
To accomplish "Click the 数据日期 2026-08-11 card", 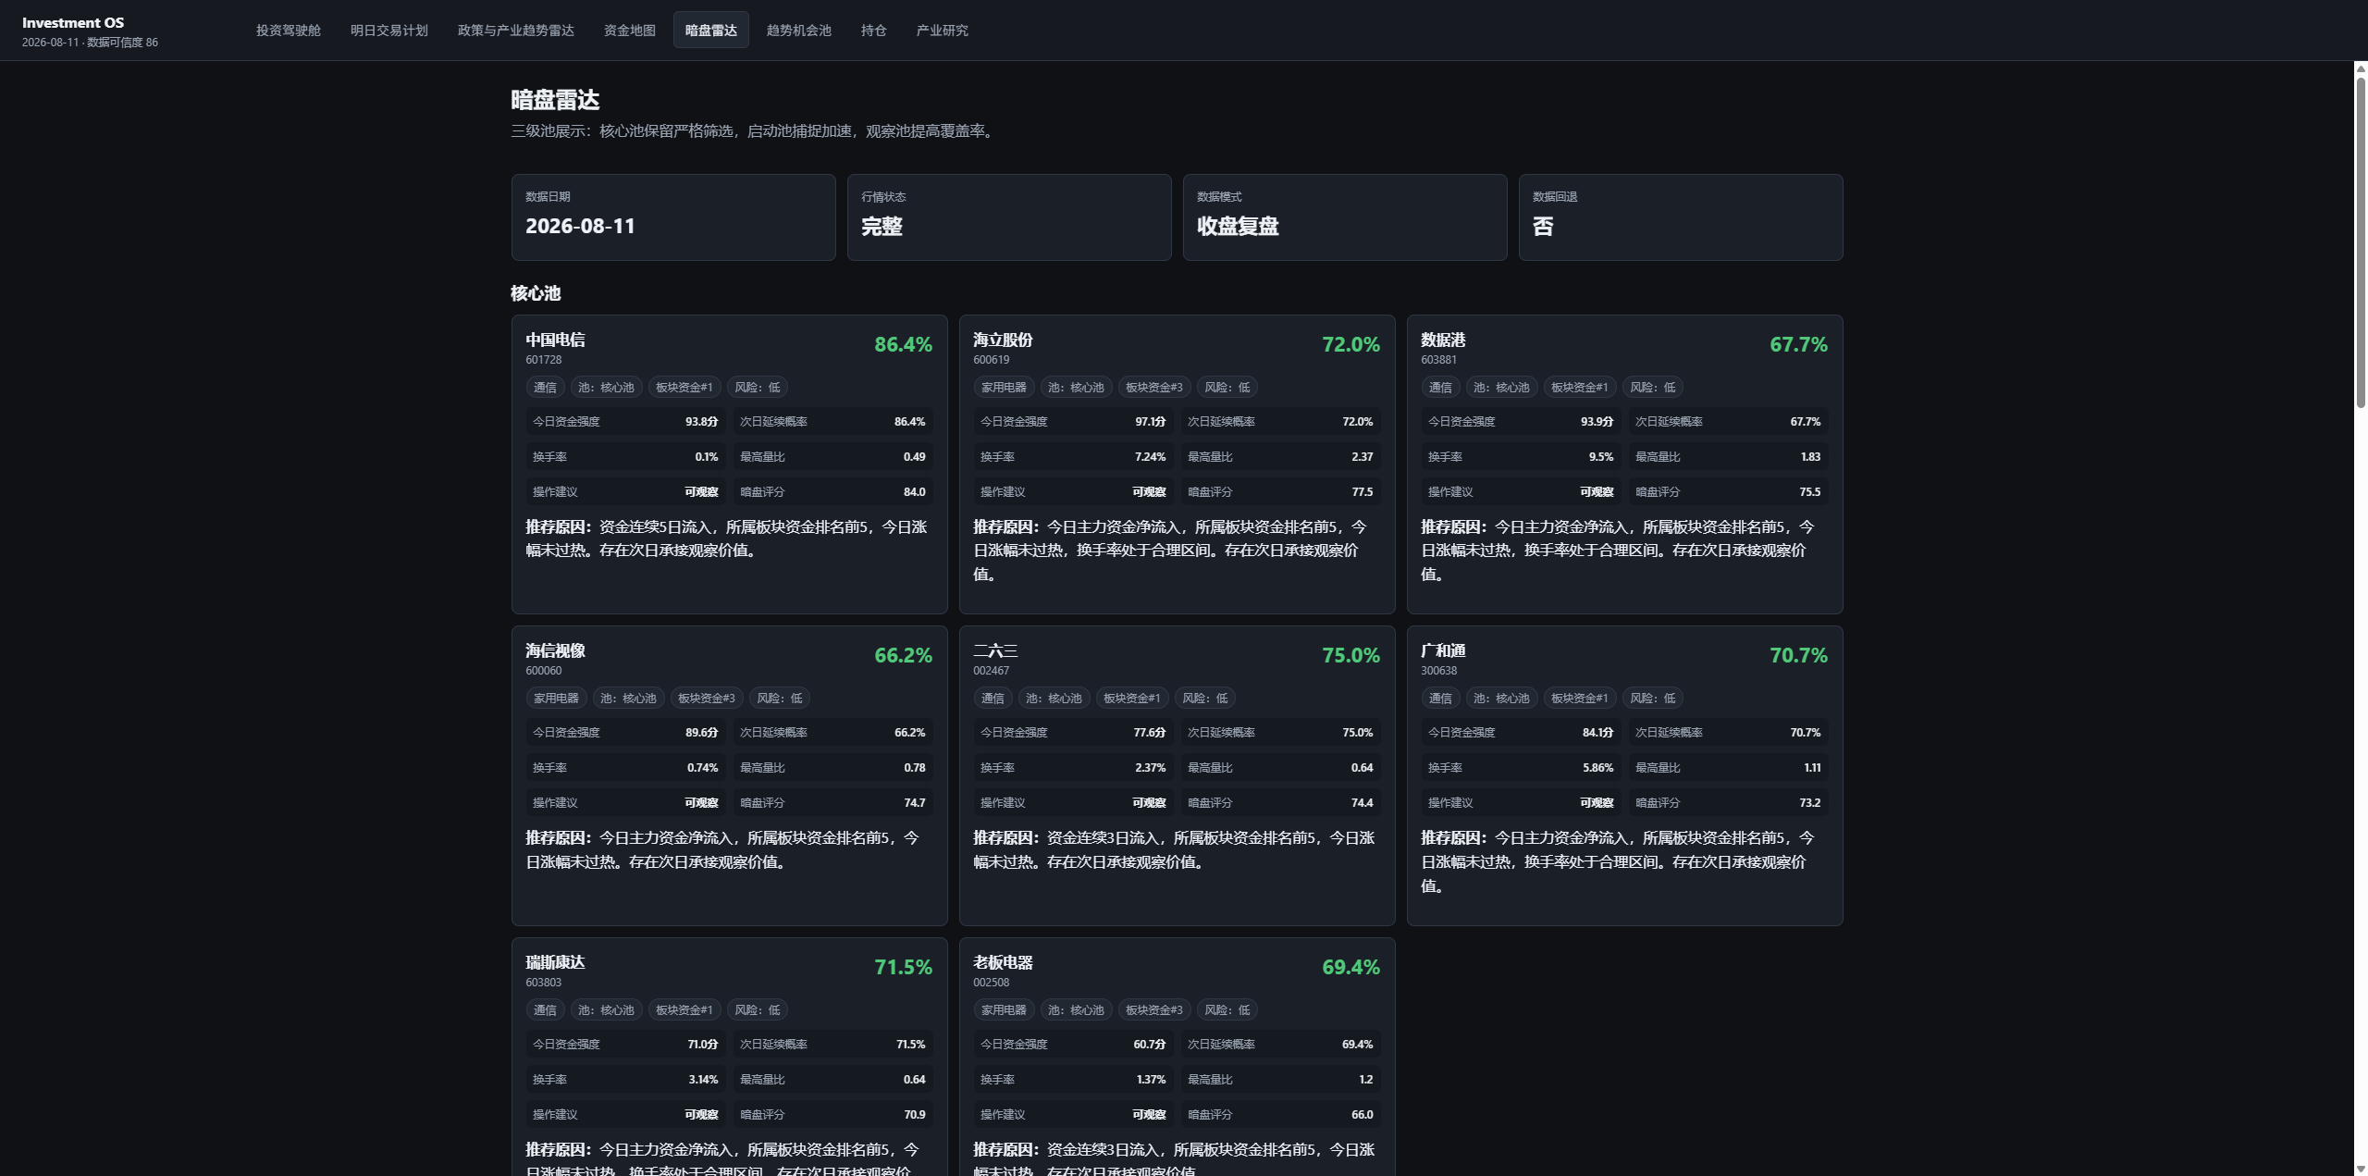I will 673,217.
